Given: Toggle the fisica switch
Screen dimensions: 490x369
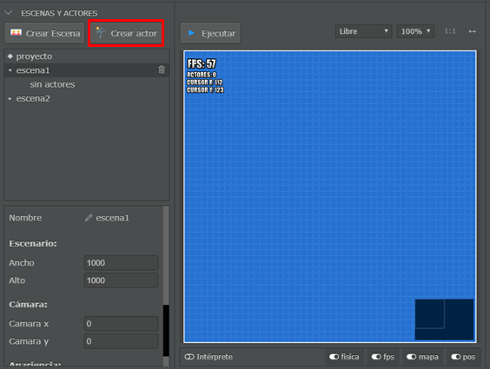Looking at the screenshot, I should pos(344,357).
